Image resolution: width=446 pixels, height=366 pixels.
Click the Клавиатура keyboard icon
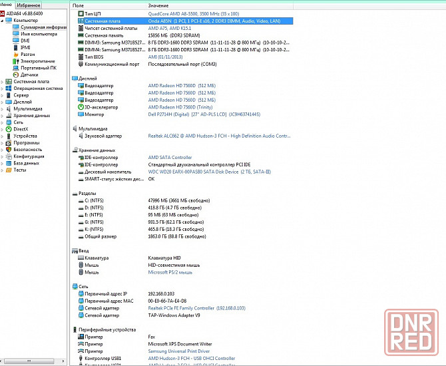(81, 258)
